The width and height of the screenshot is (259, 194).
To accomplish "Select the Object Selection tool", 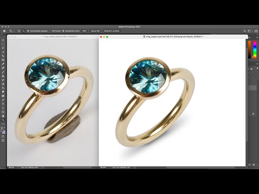I will [x=3, y=52].
